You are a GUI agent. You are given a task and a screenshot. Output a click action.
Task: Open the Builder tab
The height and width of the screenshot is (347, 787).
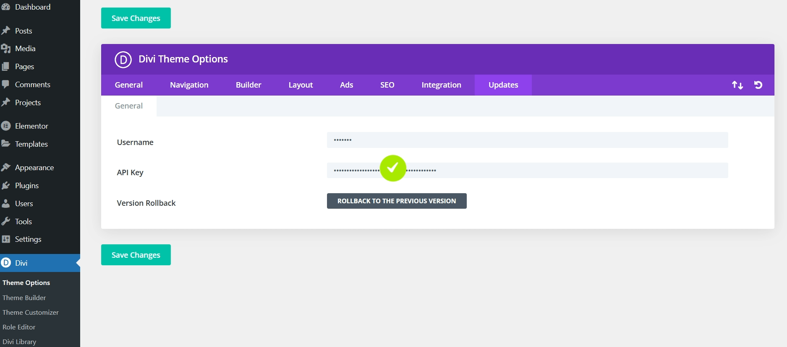248,85
